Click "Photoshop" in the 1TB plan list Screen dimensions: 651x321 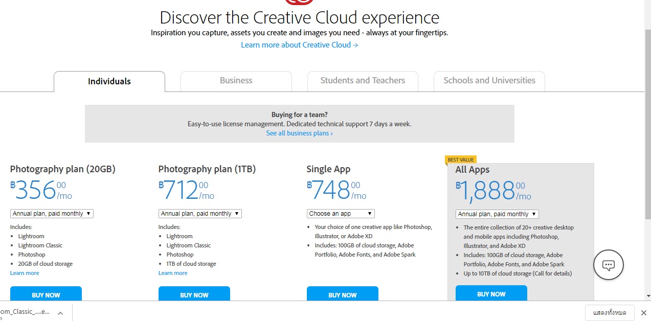pyautogui.click(x=180, y=255)
